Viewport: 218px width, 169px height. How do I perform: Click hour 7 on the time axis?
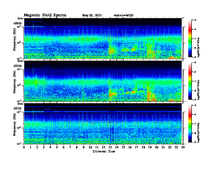pyautogui.click(x=70, y=147)
